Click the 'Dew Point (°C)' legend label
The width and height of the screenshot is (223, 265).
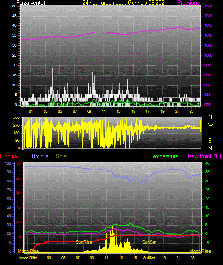204,156
